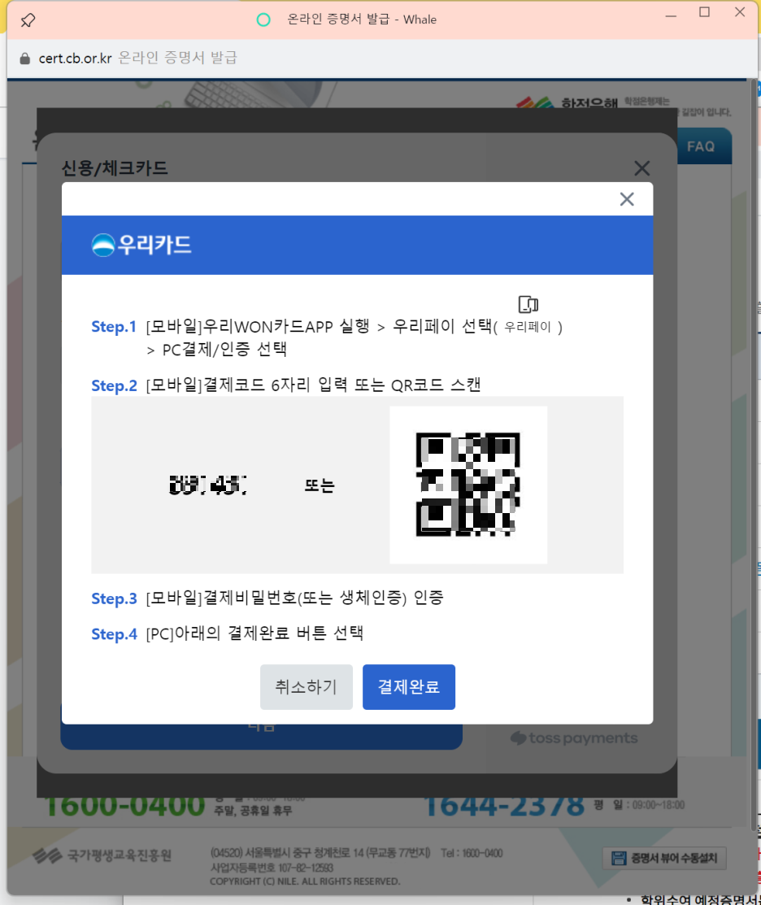Close the Whale browser window
761x905 pixels.
740,12
